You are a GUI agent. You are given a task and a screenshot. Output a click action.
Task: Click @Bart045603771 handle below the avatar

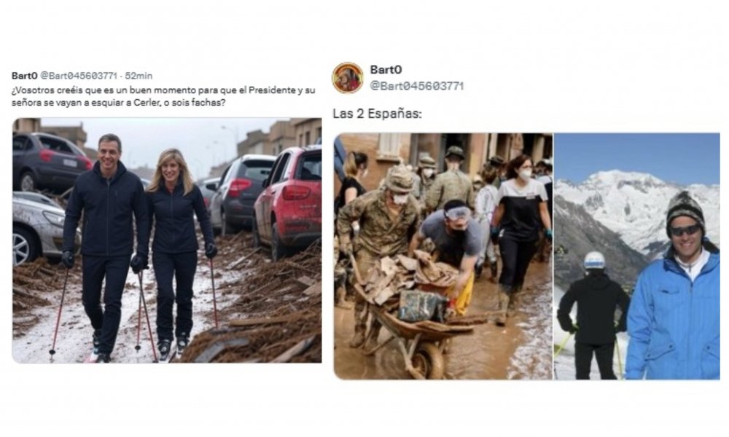416,86
